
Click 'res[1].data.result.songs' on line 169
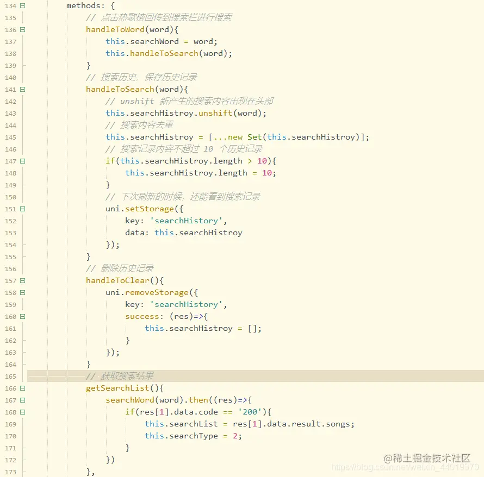point(291,424)
